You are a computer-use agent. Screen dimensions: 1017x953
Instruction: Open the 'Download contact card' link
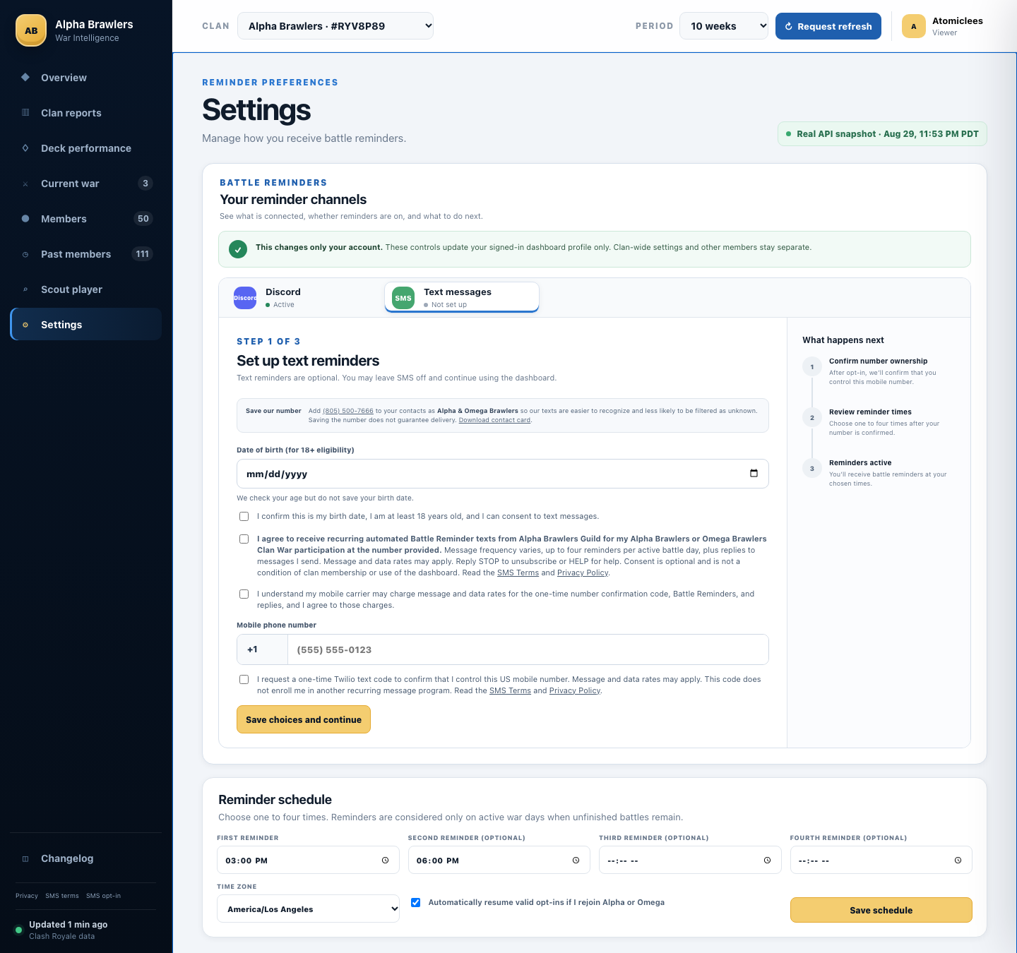coord(494,420)
